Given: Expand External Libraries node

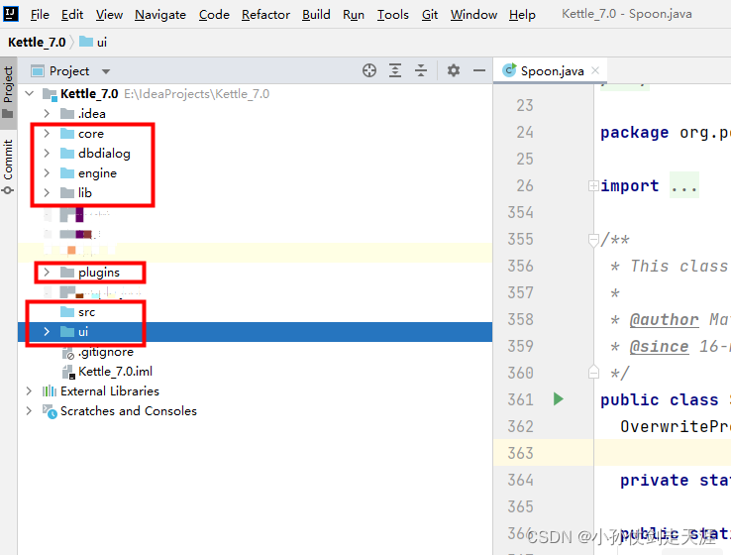Looking at the screenshot, I should [x=29, y=390].
